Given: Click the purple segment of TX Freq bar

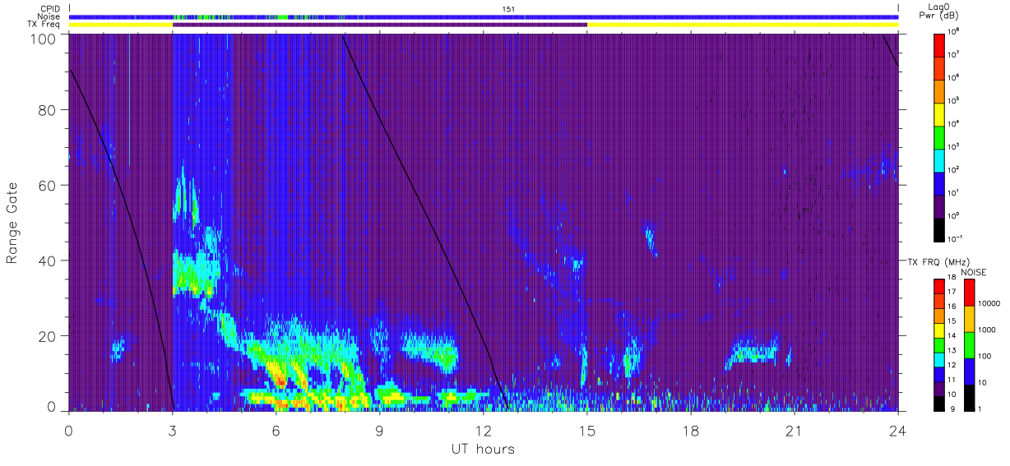Looking at the screenshot, I should click(380, 25).
